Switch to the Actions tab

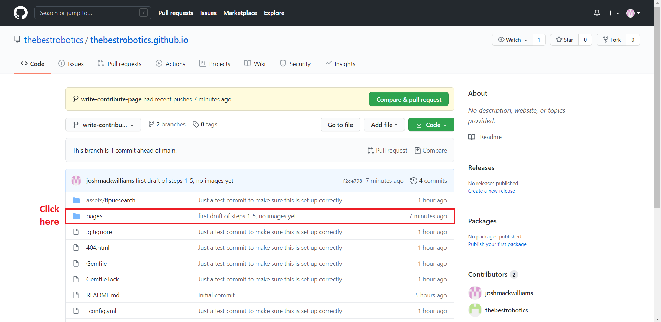pos(170,64)
